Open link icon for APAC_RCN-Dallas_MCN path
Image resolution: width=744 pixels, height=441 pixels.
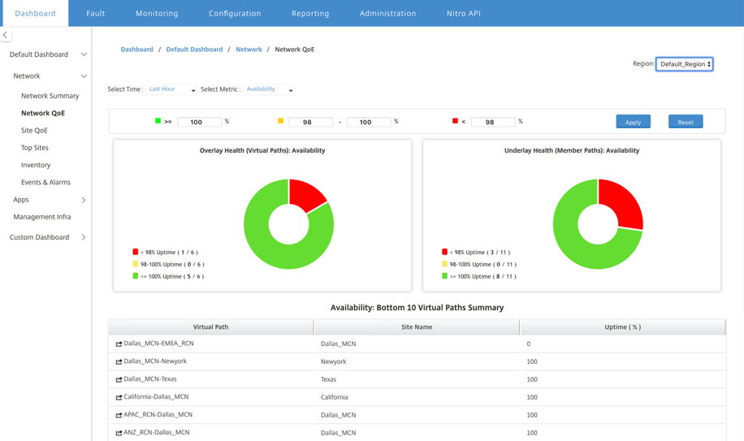119,415
